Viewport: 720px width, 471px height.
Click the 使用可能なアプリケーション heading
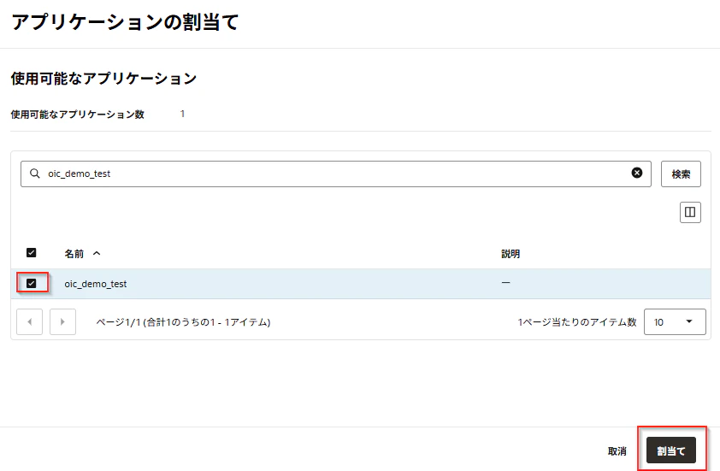coord(103,79)
